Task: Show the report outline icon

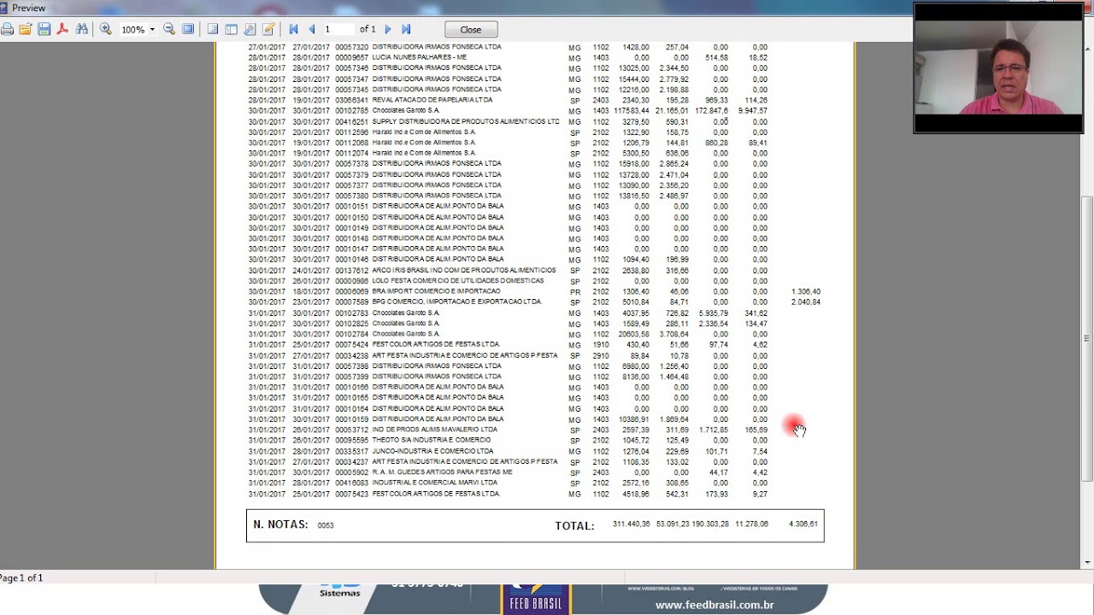Action: tap(213, 29)
